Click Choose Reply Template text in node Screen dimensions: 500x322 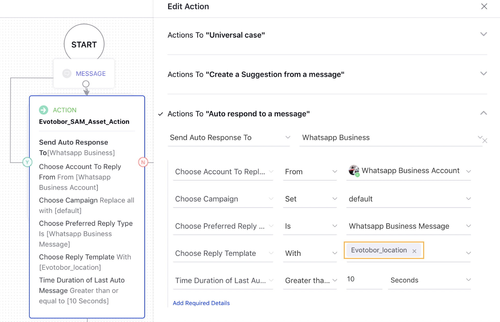[85, 262]
